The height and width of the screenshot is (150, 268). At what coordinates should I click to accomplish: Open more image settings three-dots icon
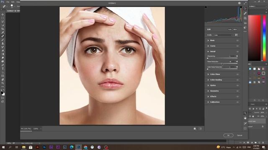245,32
